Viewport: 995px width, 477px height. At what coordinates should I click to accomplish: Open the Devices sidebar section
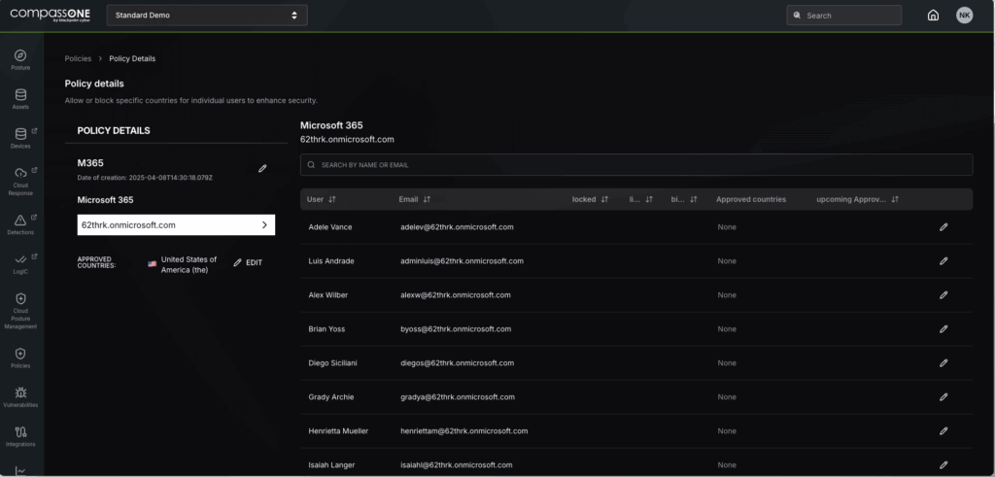coord(20,138)
